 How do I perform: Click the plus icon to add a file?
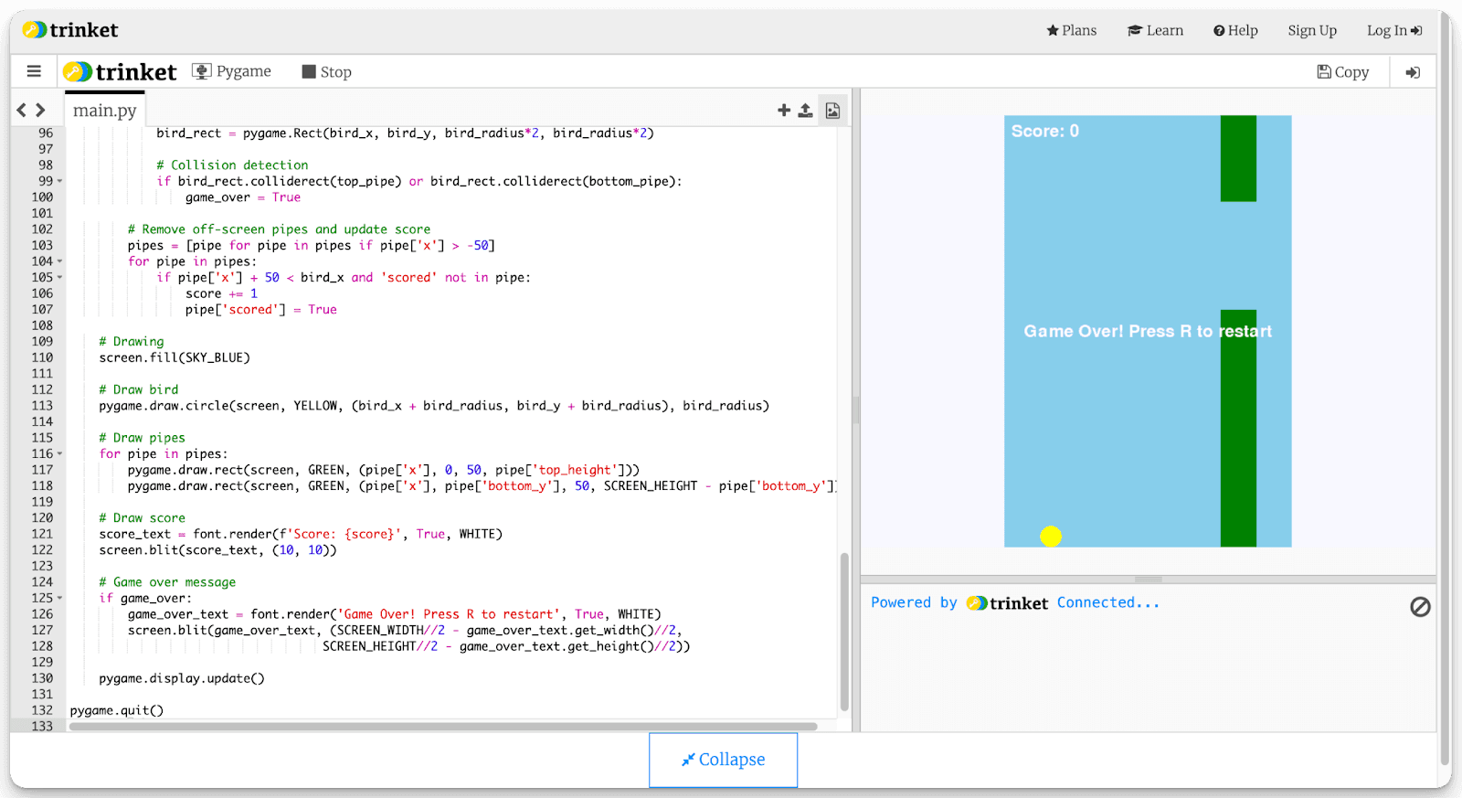click(x=783, y=111)
